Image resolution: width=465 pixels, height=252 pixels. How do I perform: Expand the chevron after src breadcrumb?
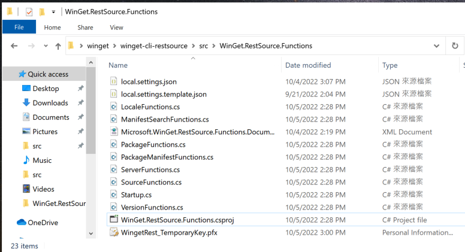coord(214,46)
